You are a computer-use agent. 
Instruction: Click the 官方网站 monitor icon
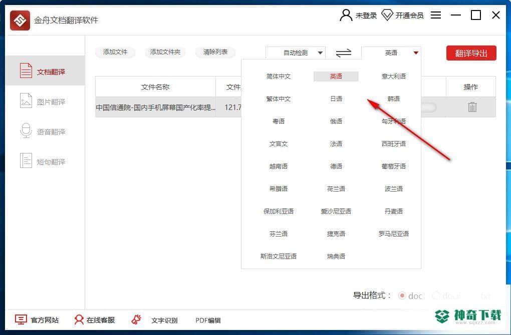(21, 319)
